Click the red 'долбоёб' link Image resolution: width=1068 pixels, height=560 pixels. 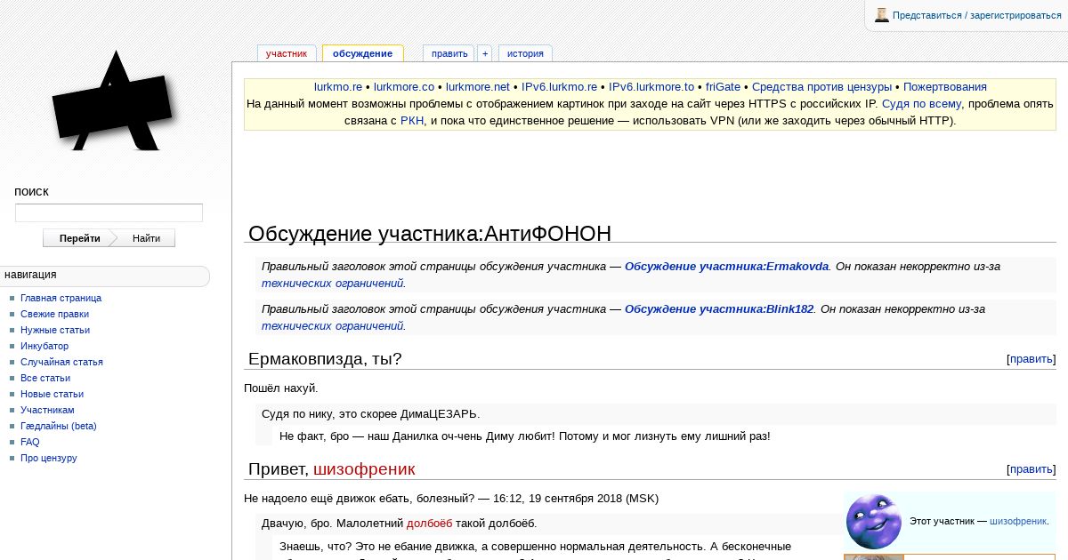coord(429,523)
